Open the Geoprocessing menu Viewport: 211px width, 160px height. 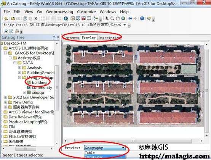click(60, 12)
